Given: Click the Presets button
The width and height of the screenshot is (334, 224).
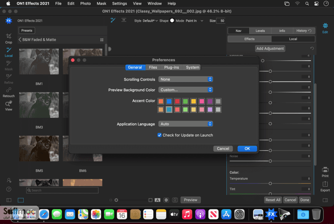Looking at the screenshot, I should click(x=27, y=30).
